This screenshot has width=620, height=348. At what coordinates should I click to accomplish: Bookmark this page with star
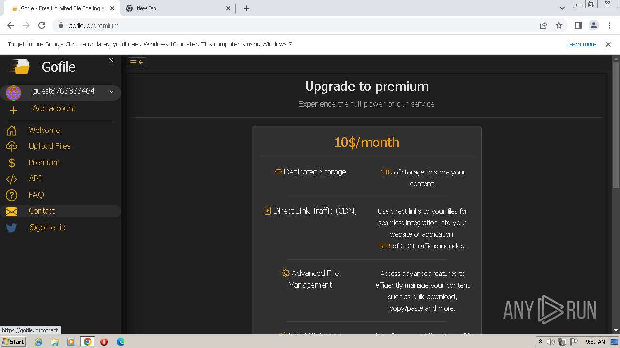(559, 26)
